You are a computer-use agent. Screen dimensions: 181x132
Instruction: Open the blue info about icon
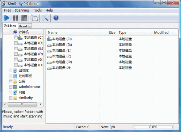pos(56,18)
